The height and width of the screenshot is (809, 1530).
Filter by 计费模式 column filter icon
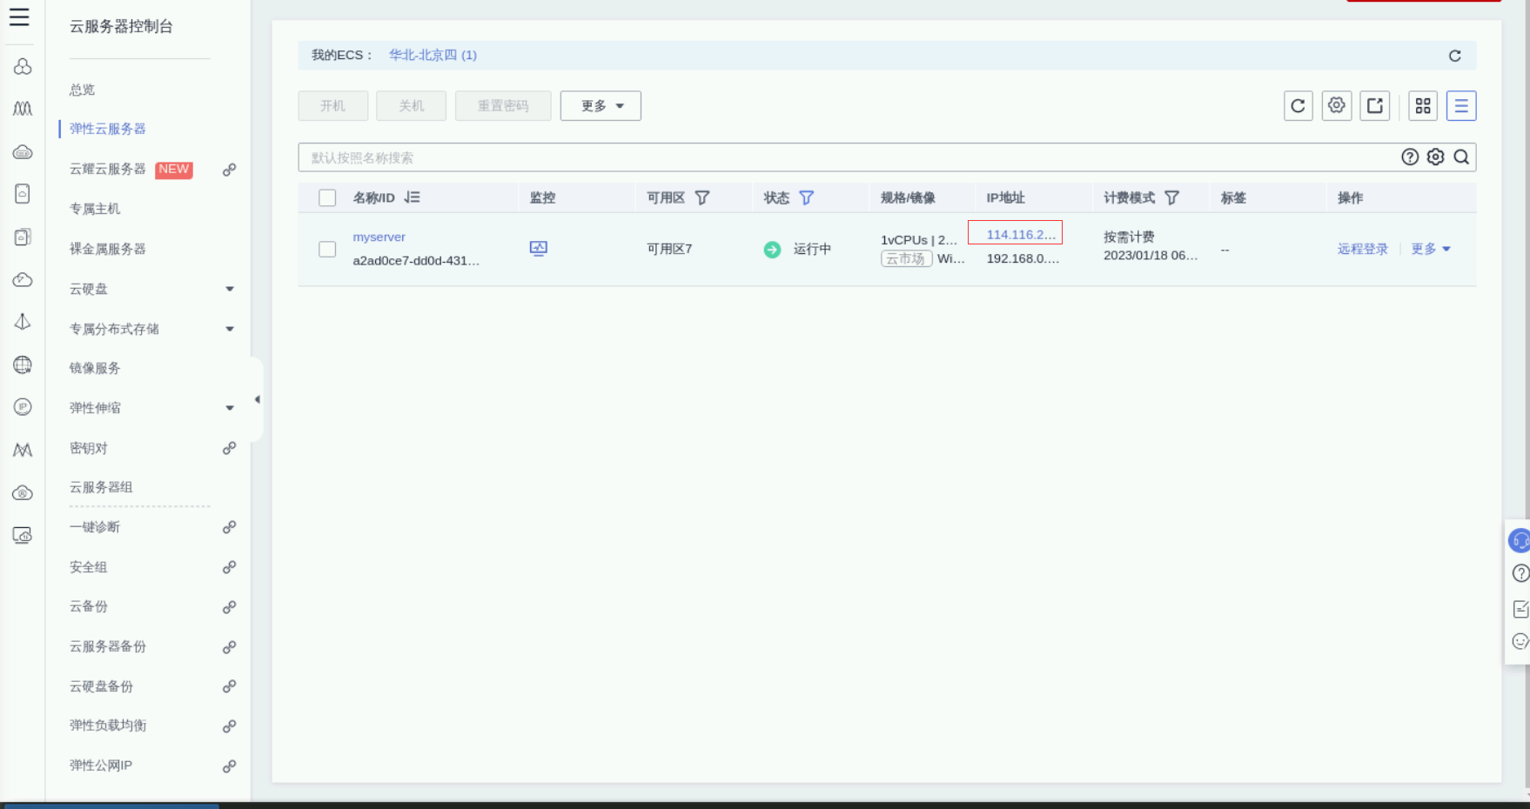[x=1171, y=197]
